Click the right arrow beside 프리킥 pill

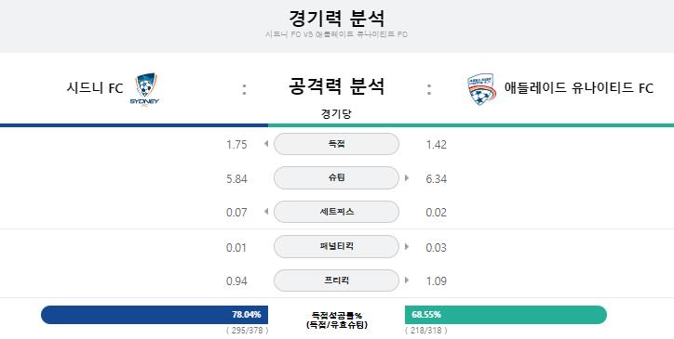[x=407, y=280]
